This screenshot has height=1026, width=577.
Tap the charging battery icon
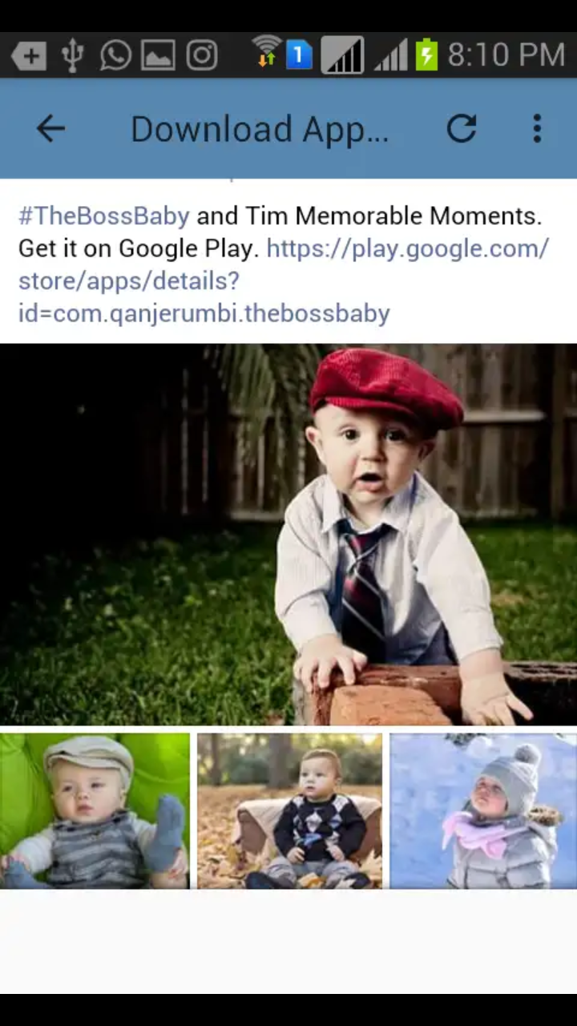click(x=427, y=55)
